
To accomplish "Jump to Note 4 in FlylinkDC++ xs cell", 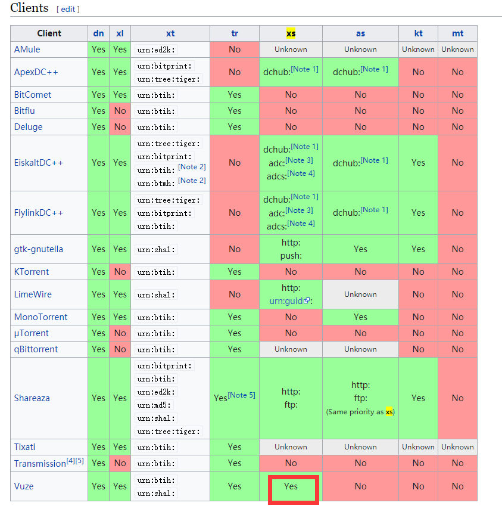I will point(301,224).
